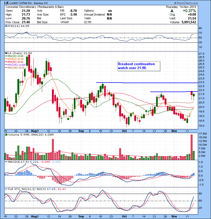The width and height of the screenshot is (211, 219).
Task: Click the MACD(8,17,9) indicator label
Action: pyautogui.click(x=18, y=162)
